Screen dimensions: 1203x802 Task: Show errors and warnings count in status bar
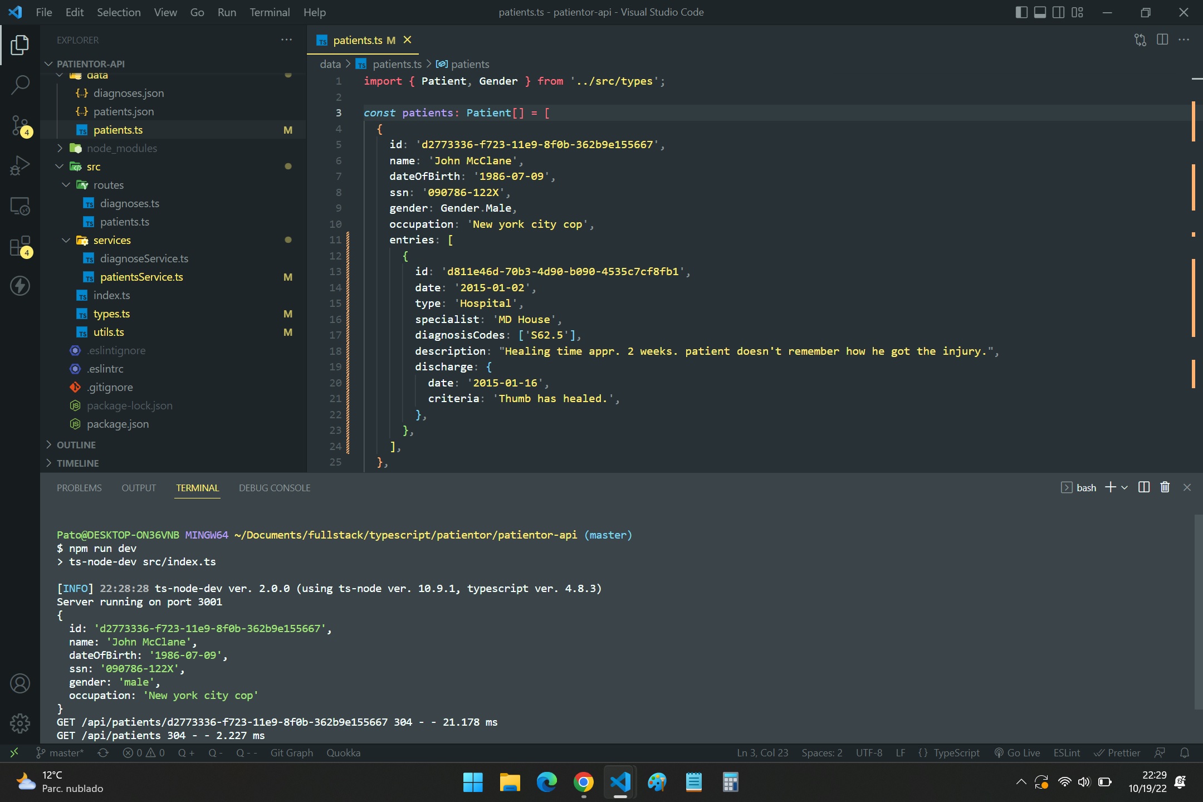tap(144, 753)
